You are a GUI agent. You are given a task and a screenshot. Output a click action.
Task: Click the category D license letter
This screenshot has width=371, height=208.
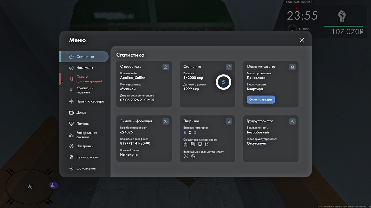coord(195,133)
